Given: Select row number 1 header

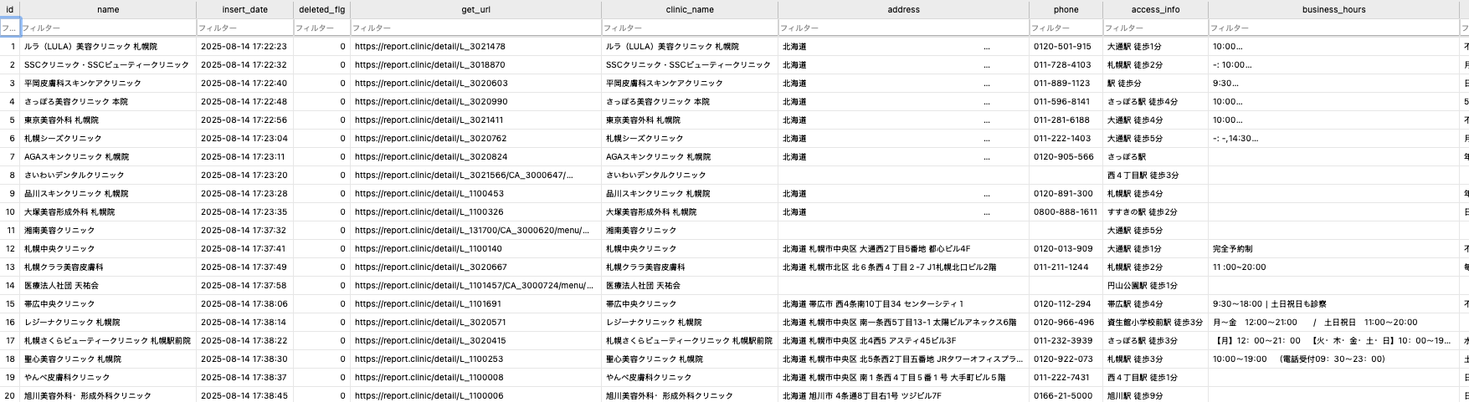Looking at the screenshot, I should (10, 46).
